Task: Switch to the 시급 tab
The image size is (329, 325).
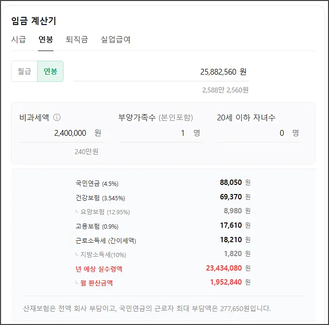Action: (18, 39)
